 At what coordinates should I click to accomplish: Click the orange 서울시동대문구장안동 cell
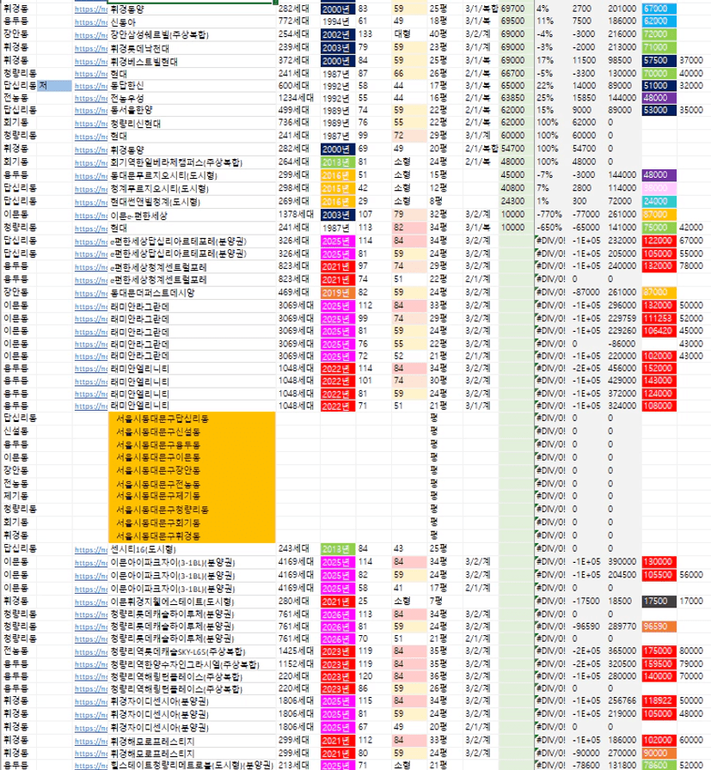[x=192, y=470]
